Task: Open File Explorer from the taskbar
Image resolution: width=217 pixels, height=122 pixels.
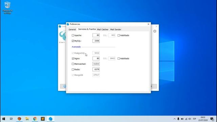Action: tap(27, 119)
